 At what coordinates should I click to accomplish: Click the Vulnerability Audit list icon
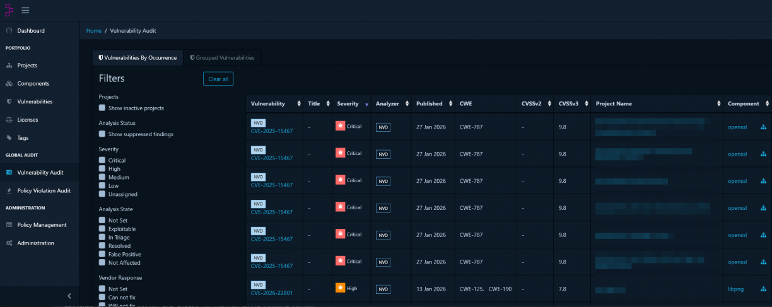click(x=9, y=172)
